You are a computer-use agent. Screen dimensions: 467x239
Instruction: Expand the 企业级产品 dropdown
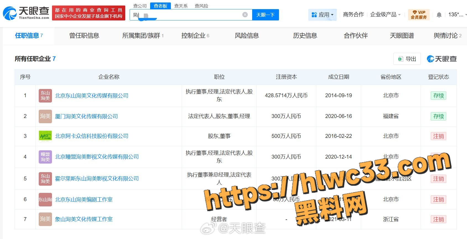pyautogui.click(x=385, y=15)
